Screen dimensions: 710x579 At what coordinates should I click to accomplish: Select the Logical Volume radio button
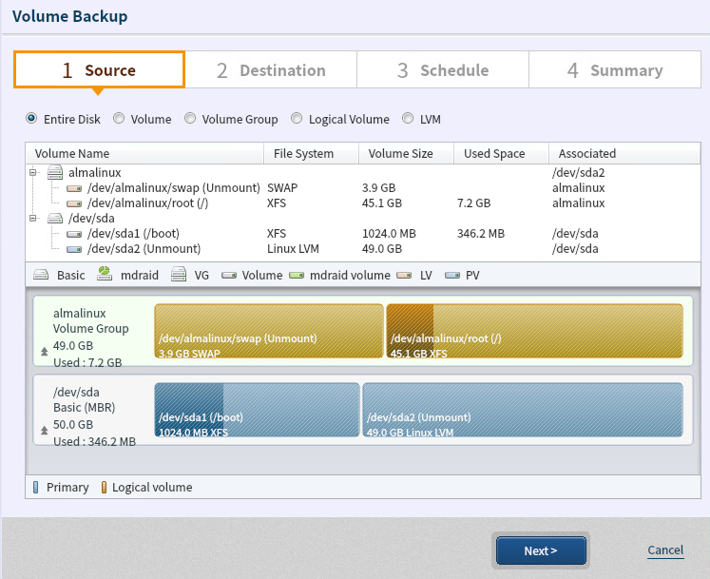click(x=297, y=119)
